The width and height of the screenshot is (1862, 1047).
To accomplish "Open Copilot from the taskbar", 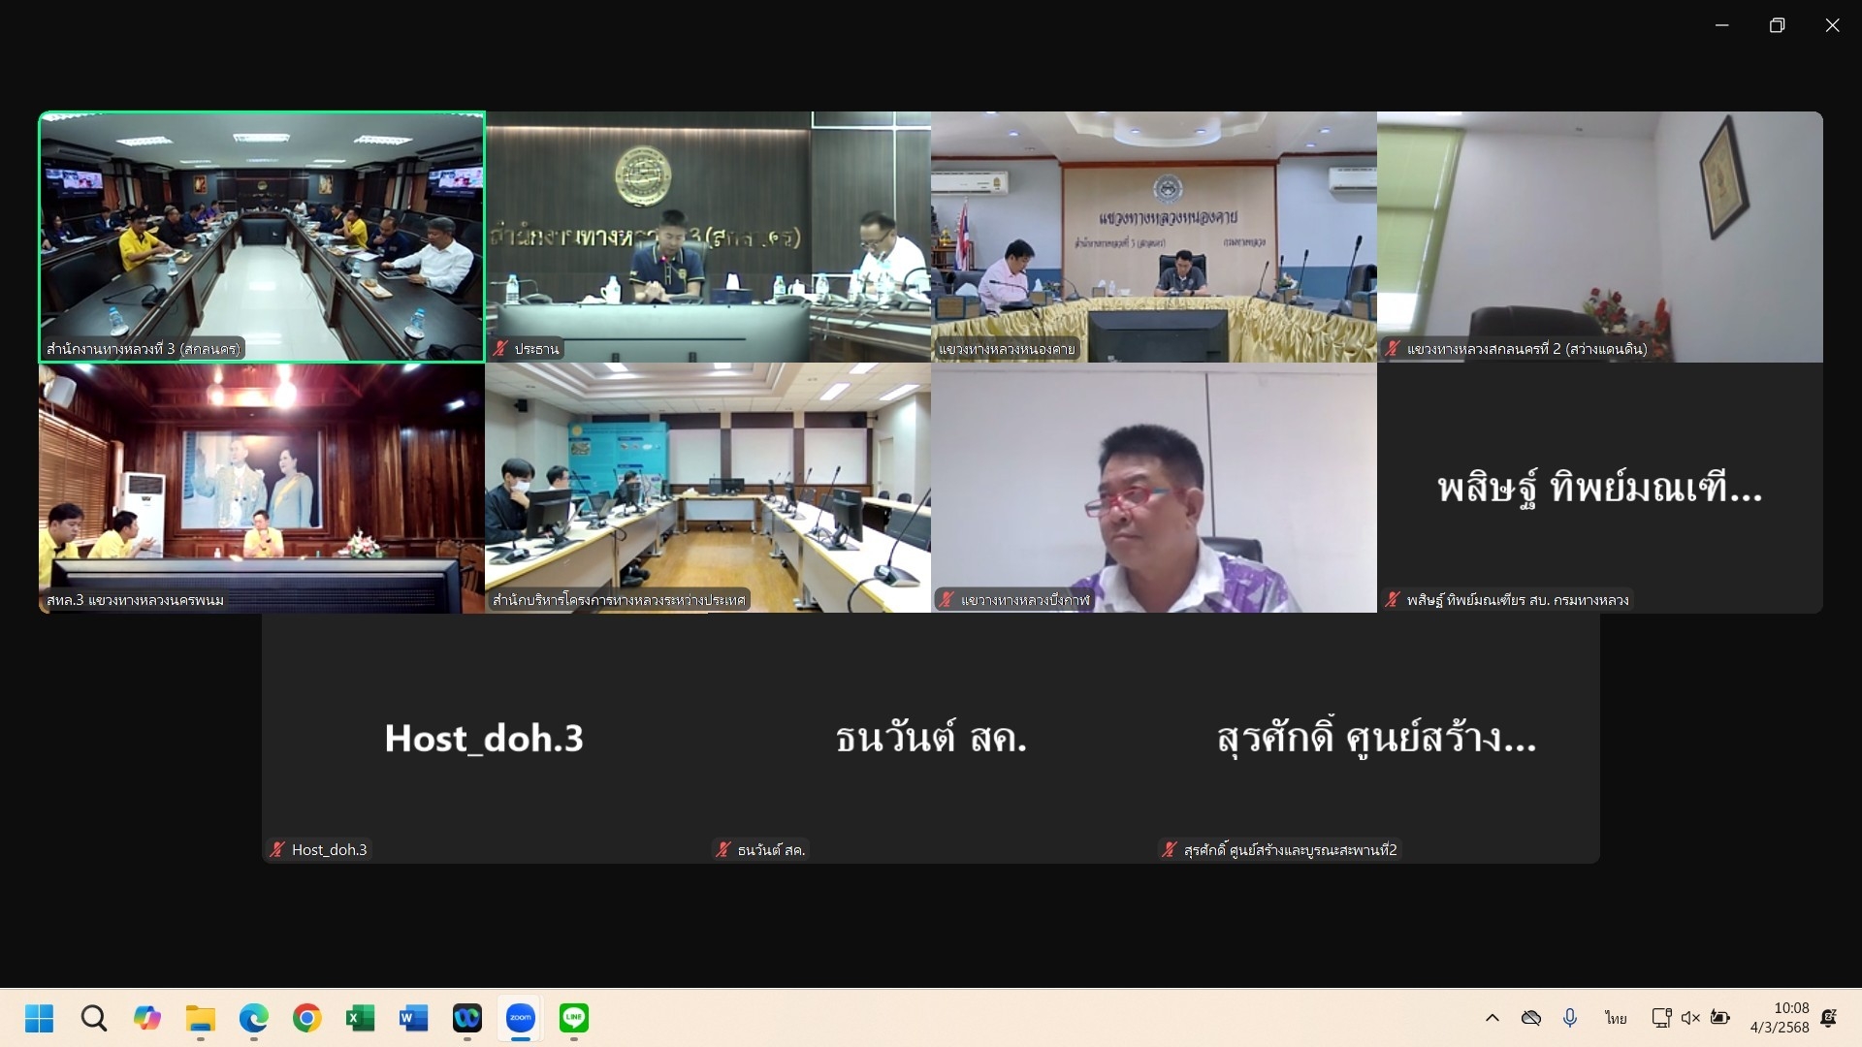I will (x=147, y=1018).
